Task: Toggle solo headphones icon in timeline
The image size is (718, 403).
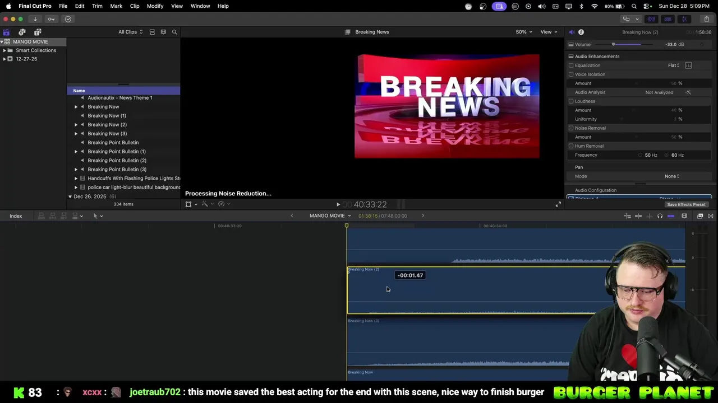Action: (660, 216)
